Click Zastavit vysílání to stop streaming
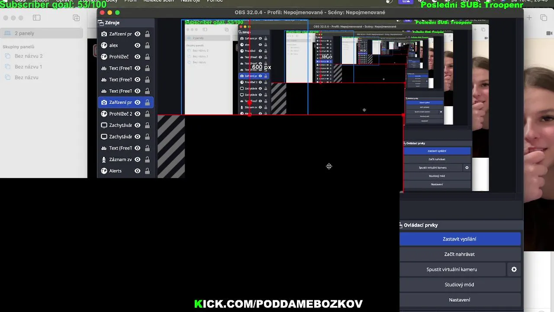 (460, 239)
